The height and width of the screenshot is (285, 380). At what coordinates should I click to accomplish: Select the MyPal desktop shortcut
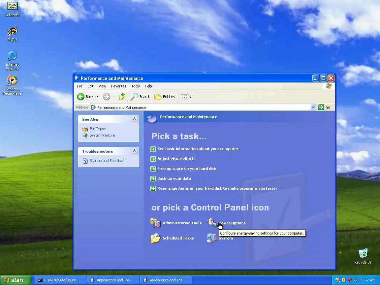(12, 34)
